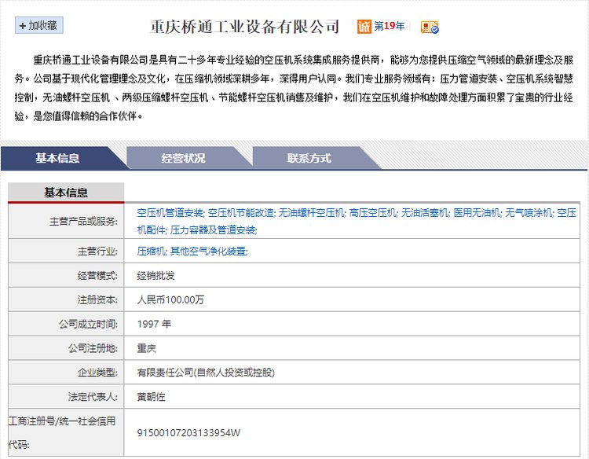The height and width of the screenshot is (459, 589).
Task: Click the 压缩机 industry link
Action: [151, 251]
